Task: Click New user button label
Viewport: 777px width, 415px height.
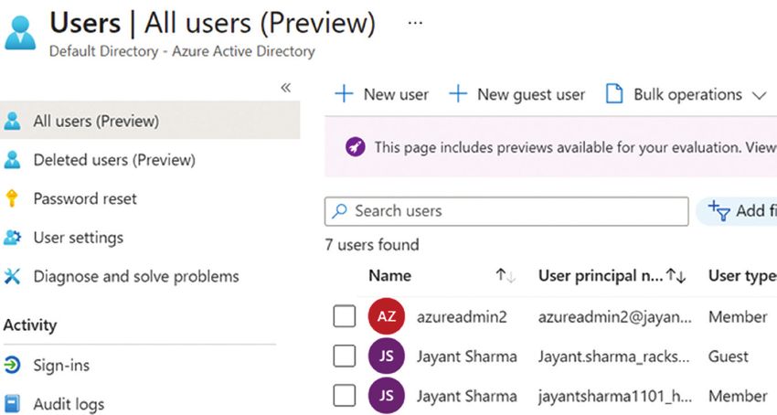Action: 396,94
